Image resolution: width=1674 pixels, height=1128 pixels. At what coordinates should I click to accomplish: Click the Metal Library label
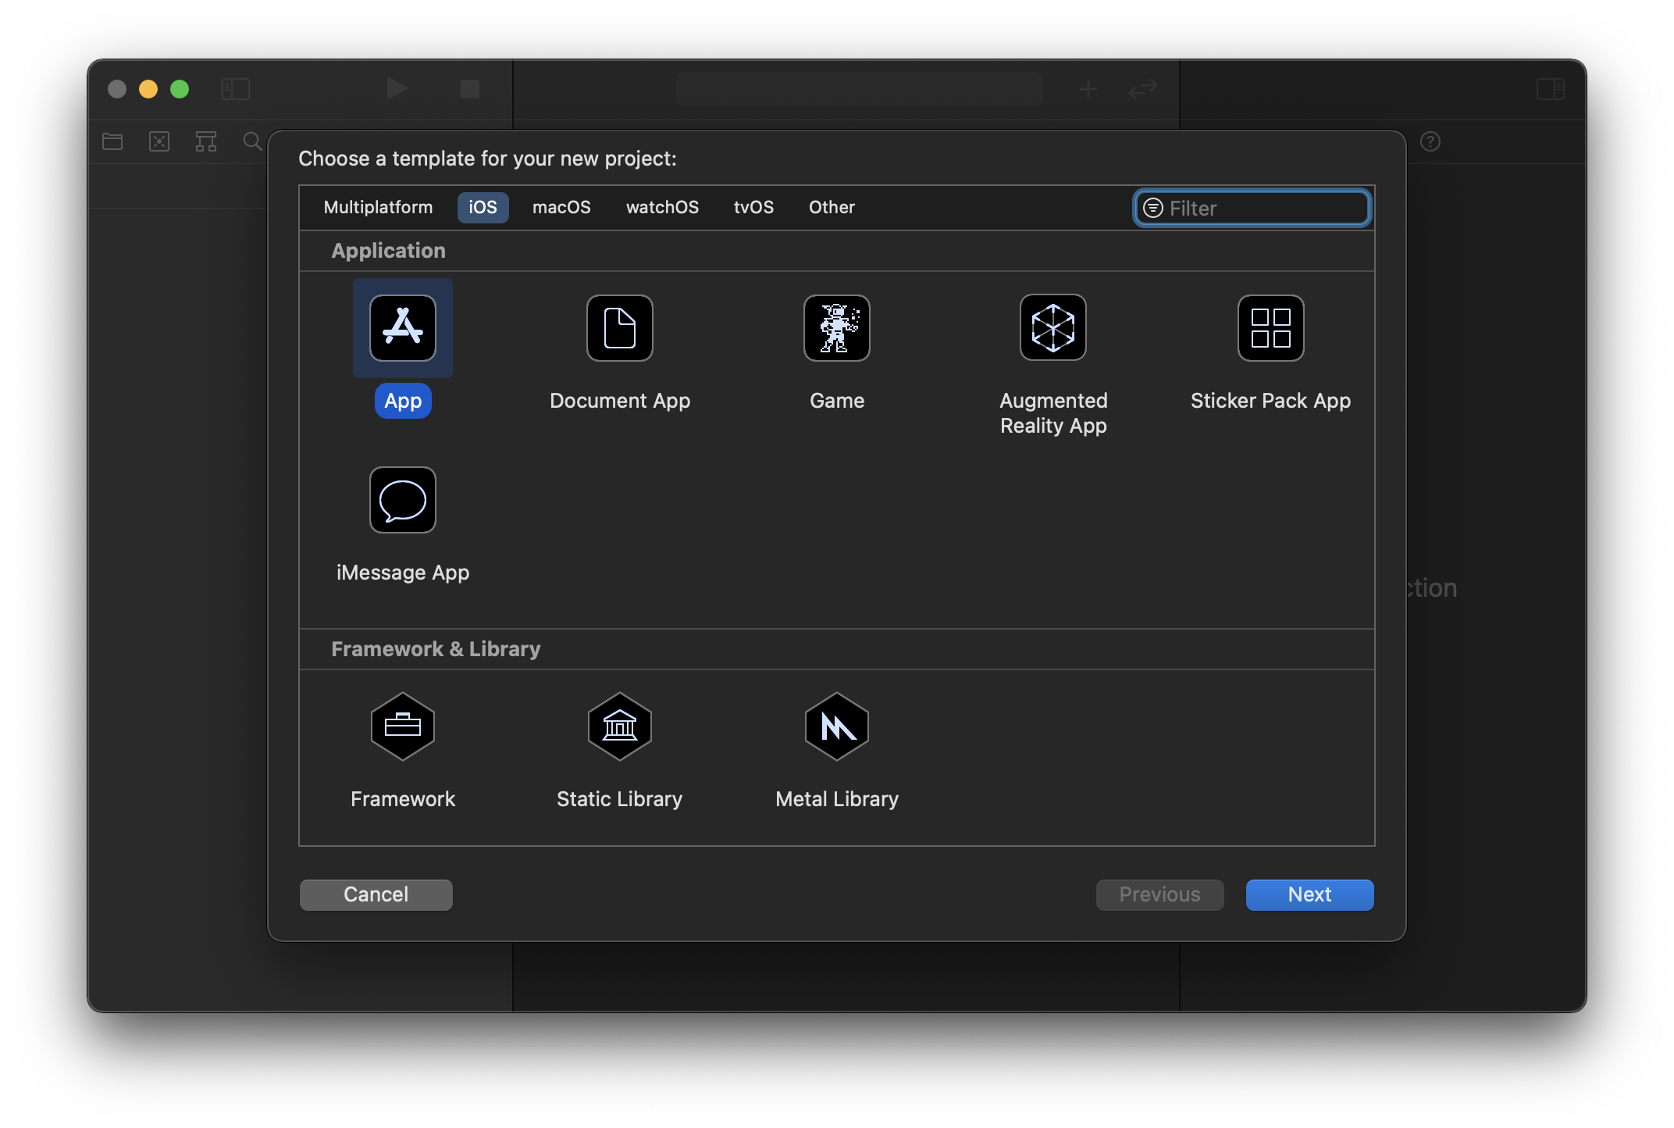click(837, 799)
